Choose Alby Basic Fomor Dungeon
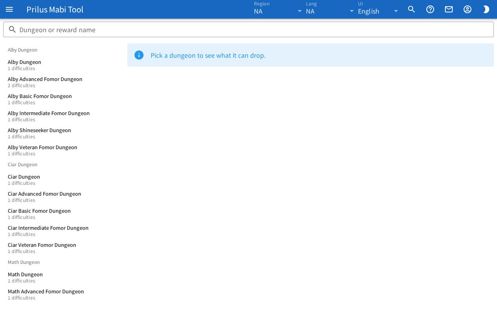 62,99
